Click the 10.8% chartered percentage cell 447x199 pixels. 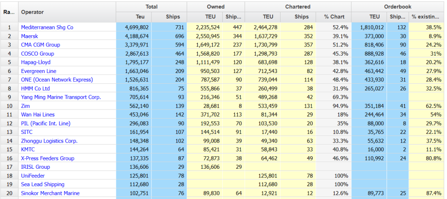coord(334,132)
